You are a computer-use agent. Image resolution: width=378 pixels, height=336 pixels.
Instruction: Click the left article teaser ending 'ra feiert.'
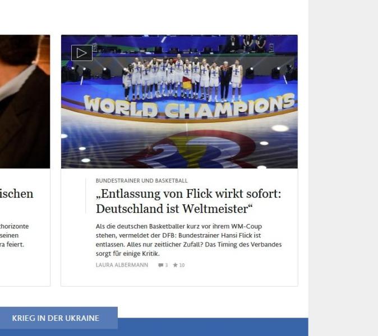tap(14, 235)
